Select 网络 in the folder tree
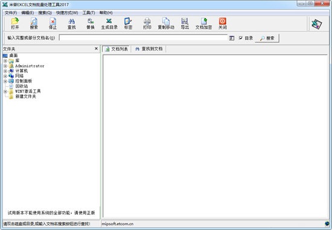 [x=19, y=76]
